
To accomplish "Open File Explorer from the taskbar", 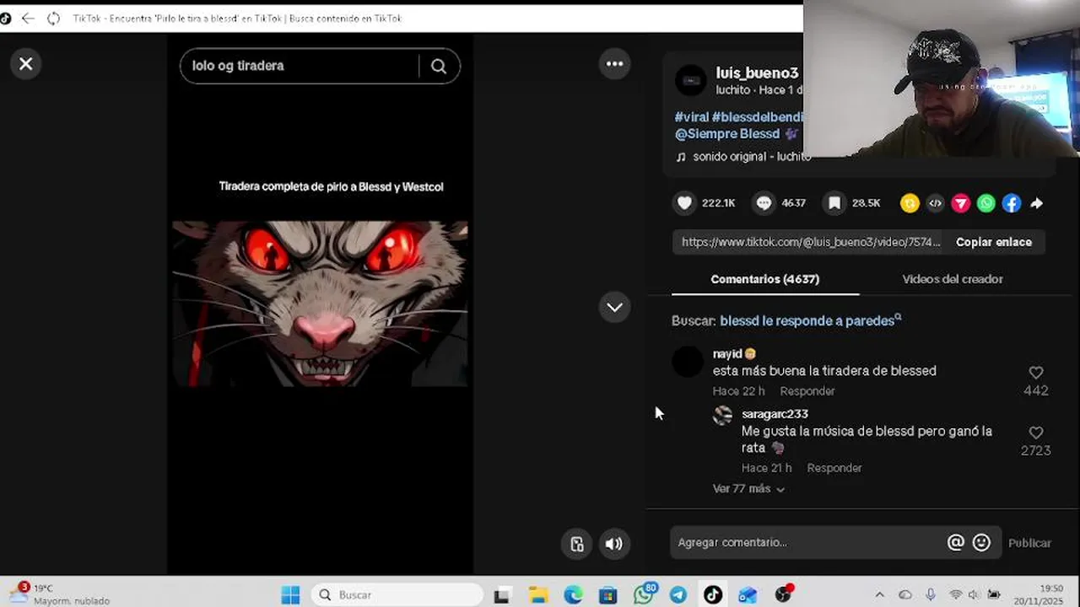I will pos(538,595).
